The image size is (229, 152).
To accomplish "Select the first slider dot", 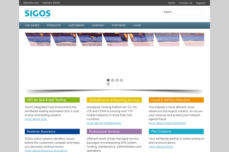I will [x=108, y=80].
